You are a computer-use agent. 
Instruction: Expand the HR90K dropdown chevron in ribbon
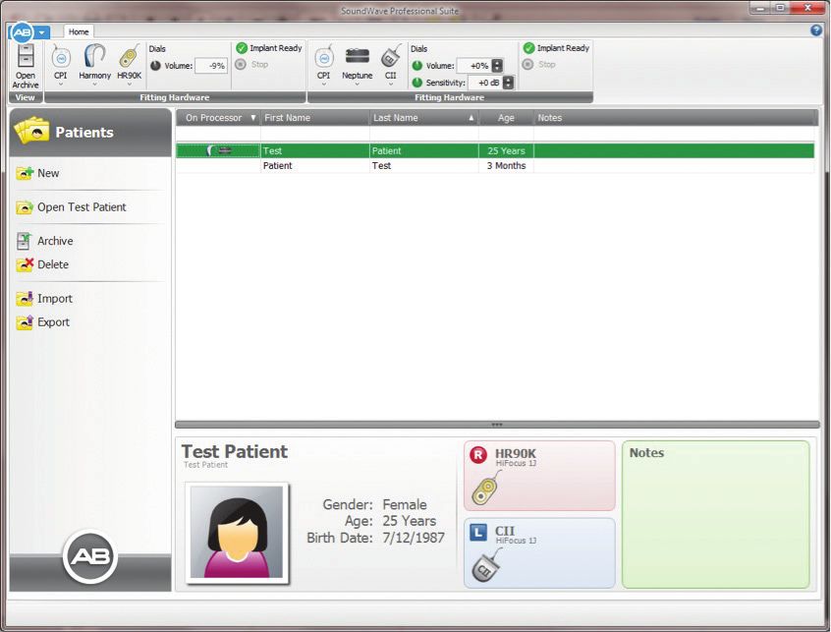click(129, 84)
